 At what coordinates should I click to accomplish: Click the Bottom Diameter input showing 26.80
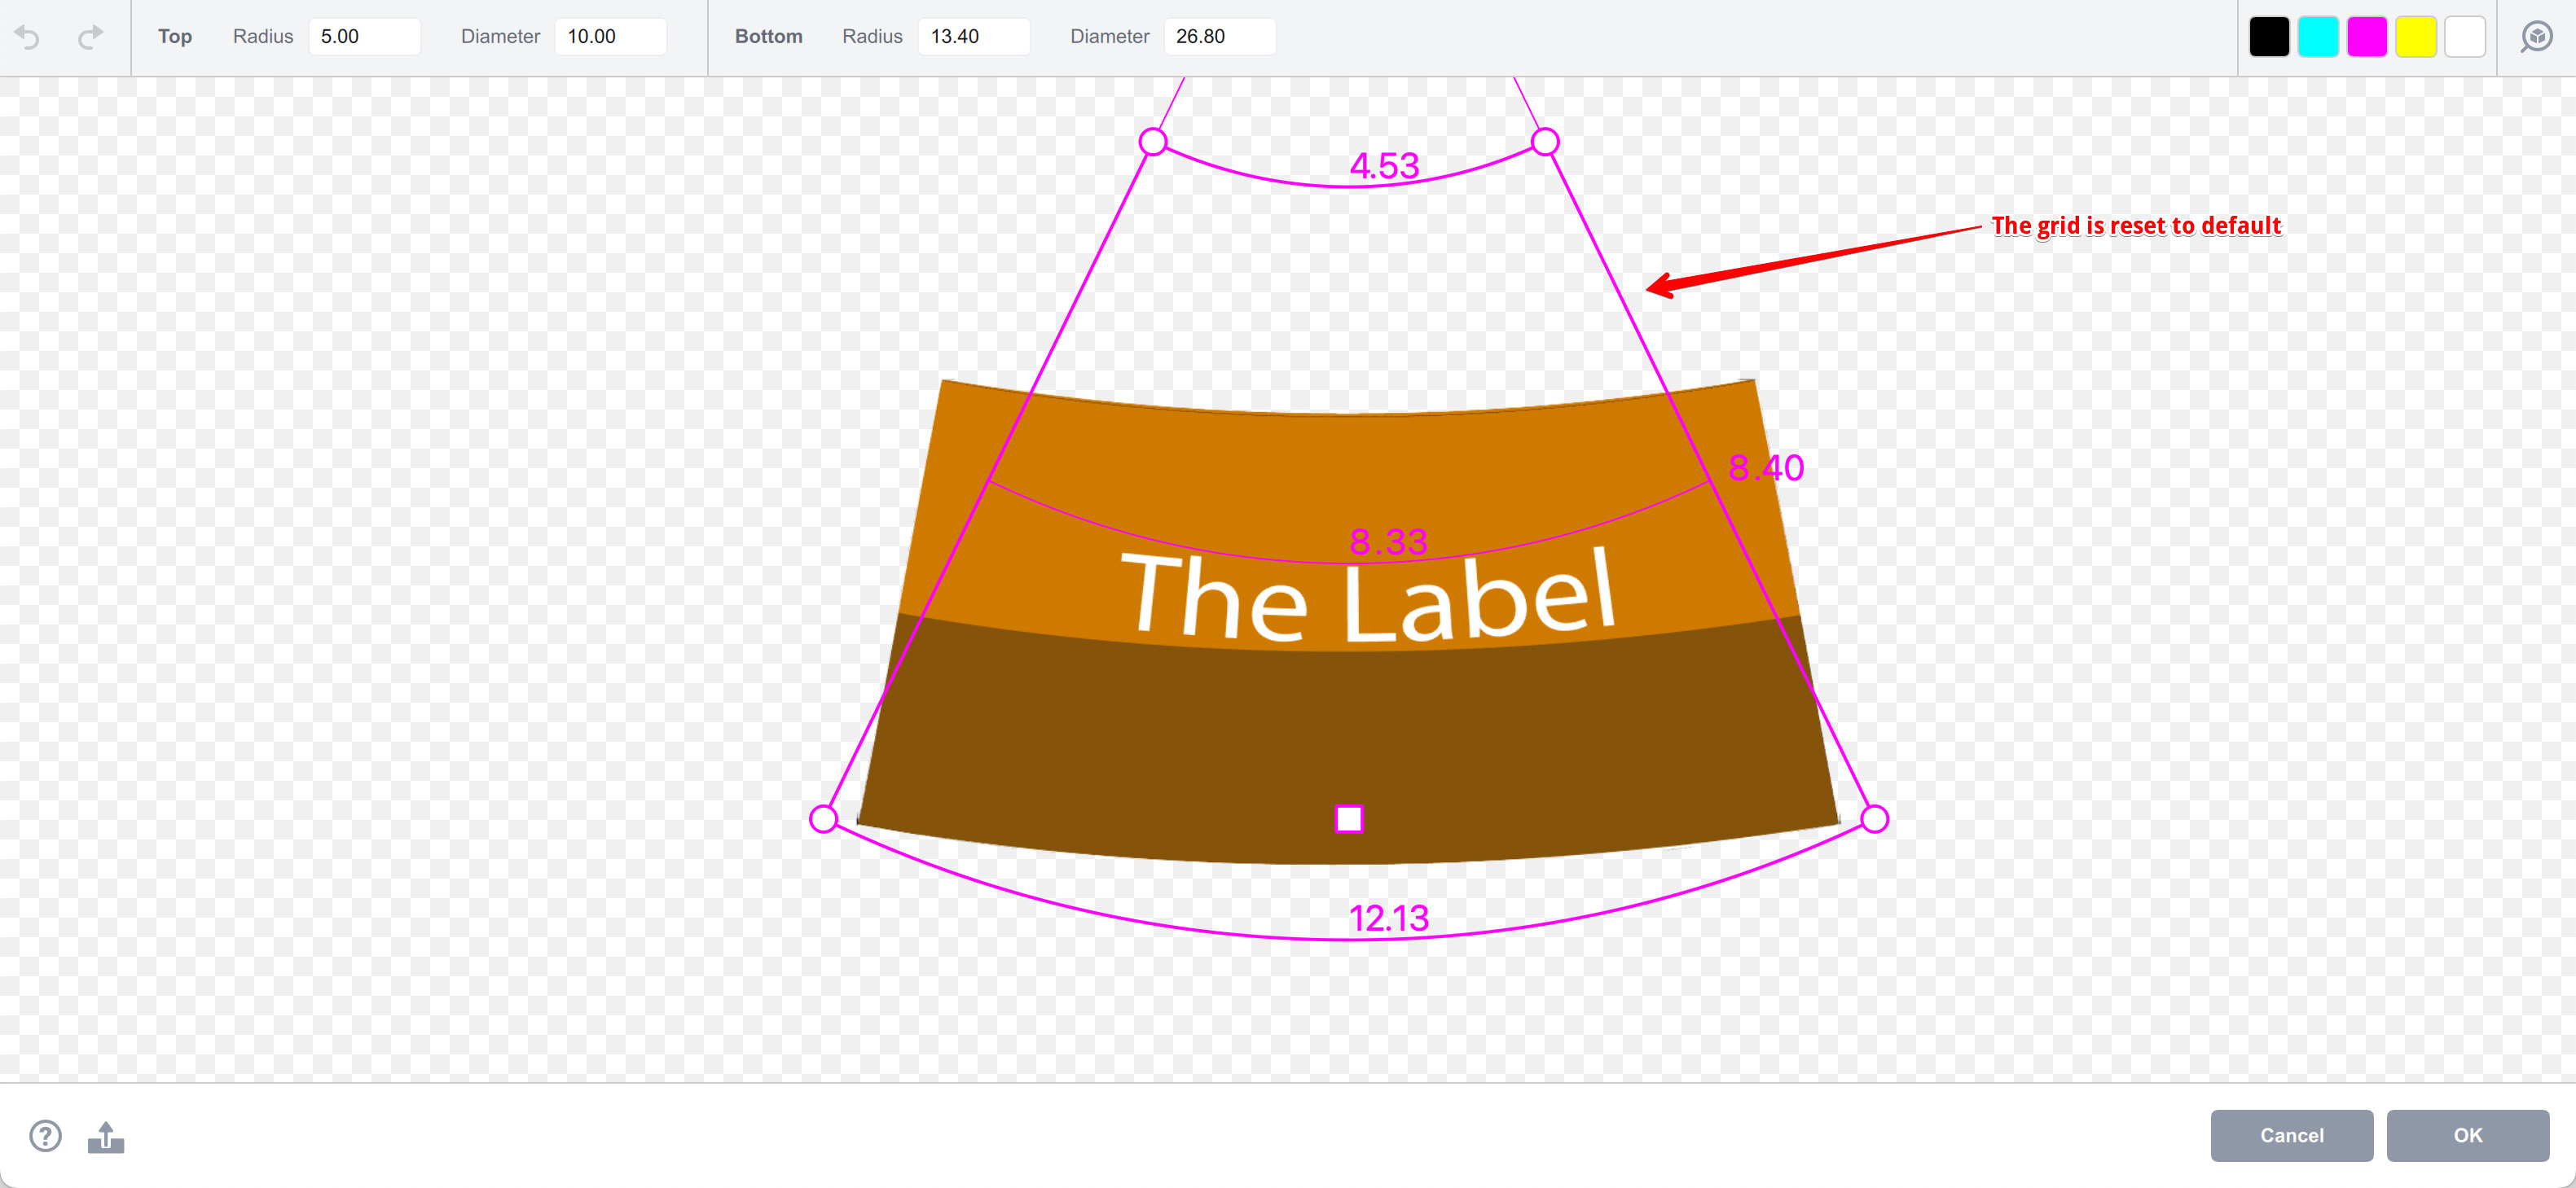[1220, 36]
